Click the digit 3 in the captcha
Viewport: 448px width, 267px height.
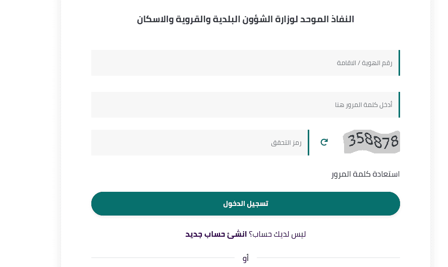click(352, 140)
